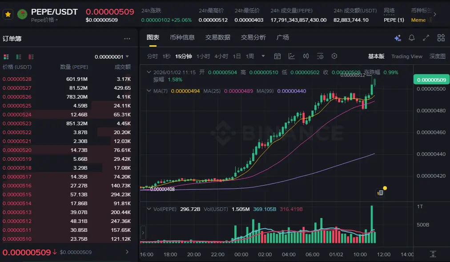The width and height of the screenshot is (450, 262).
Task: Select ask price 0.00000524
Action: pyautogui.click(x=17, y=115)
